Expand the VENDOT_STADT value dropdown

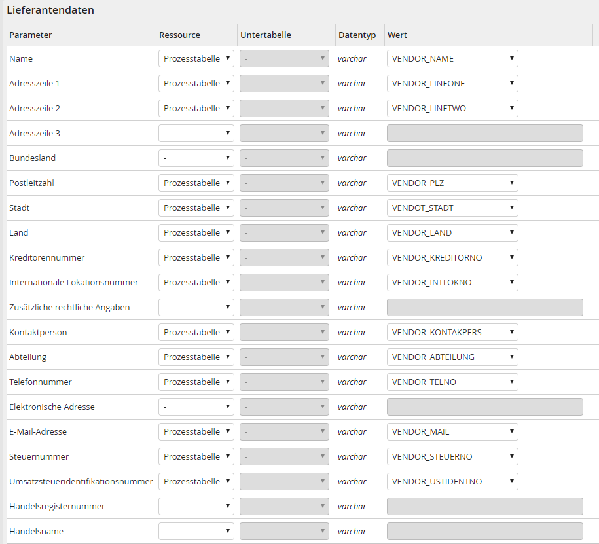pos(452,208)
